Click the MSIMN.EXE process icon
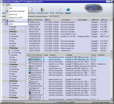114x104 pixels. pos(29,88)
